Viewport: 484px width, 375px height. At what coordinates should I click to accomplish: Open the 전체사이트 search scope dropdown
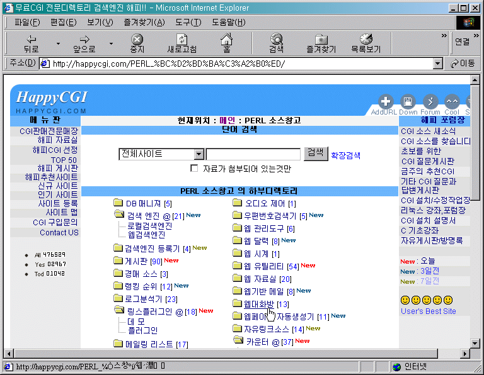tap(199, 154)
